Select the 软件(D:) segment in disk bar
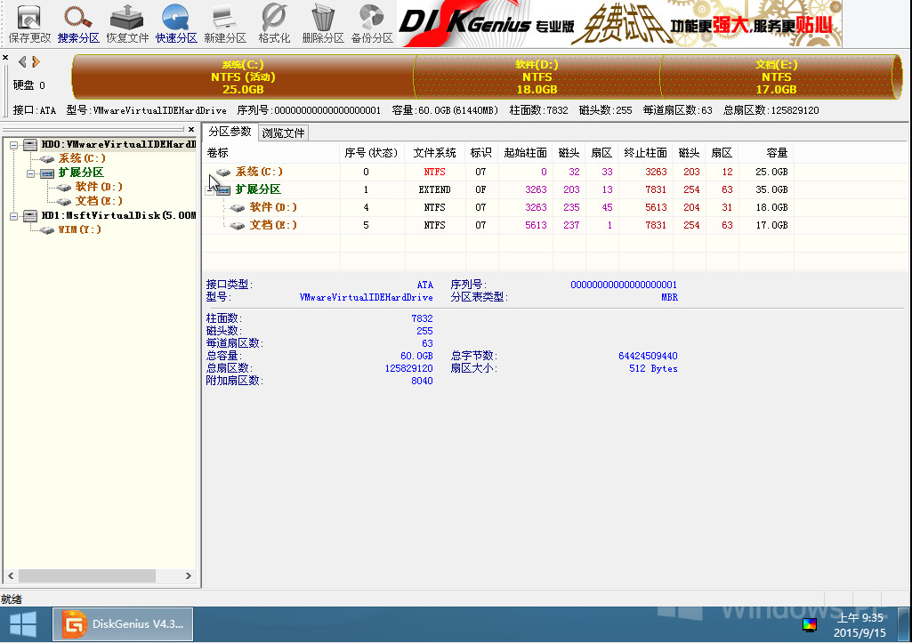Viewport: 912px width, 643px height. click(537, 76)
